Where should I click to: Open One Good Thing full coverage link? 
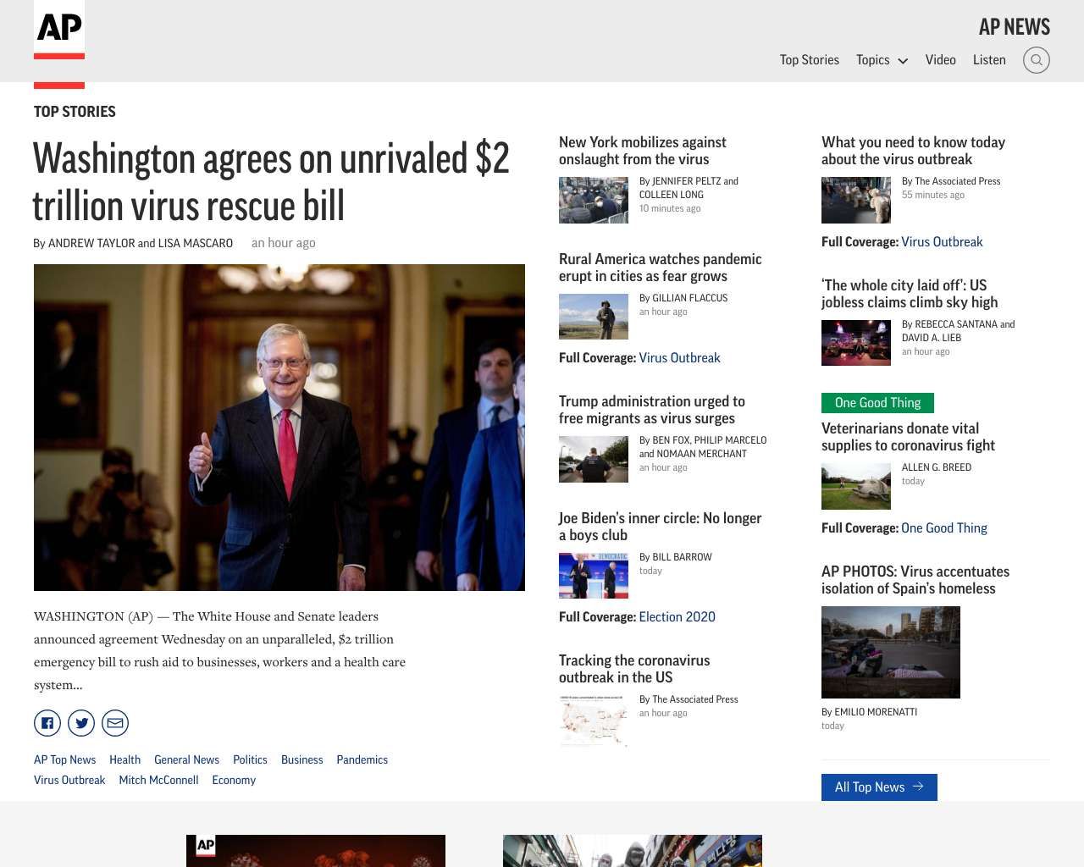[944, 528]
